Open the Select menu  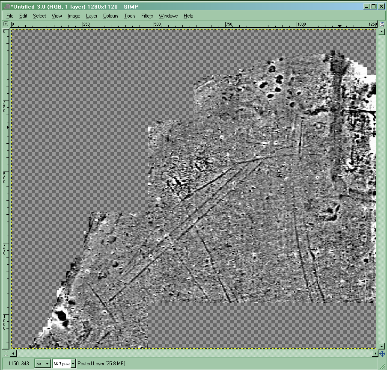(x=39, y=16)
